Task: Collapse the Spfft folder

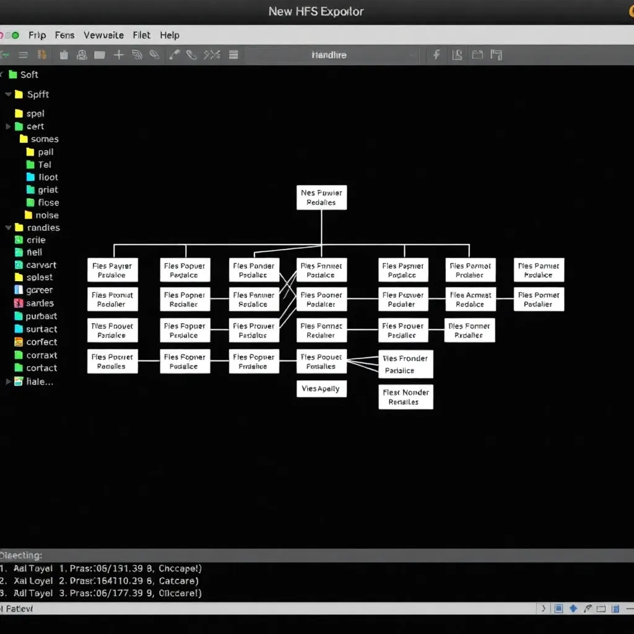Action: pyautogui.click(x=9, y=95)
